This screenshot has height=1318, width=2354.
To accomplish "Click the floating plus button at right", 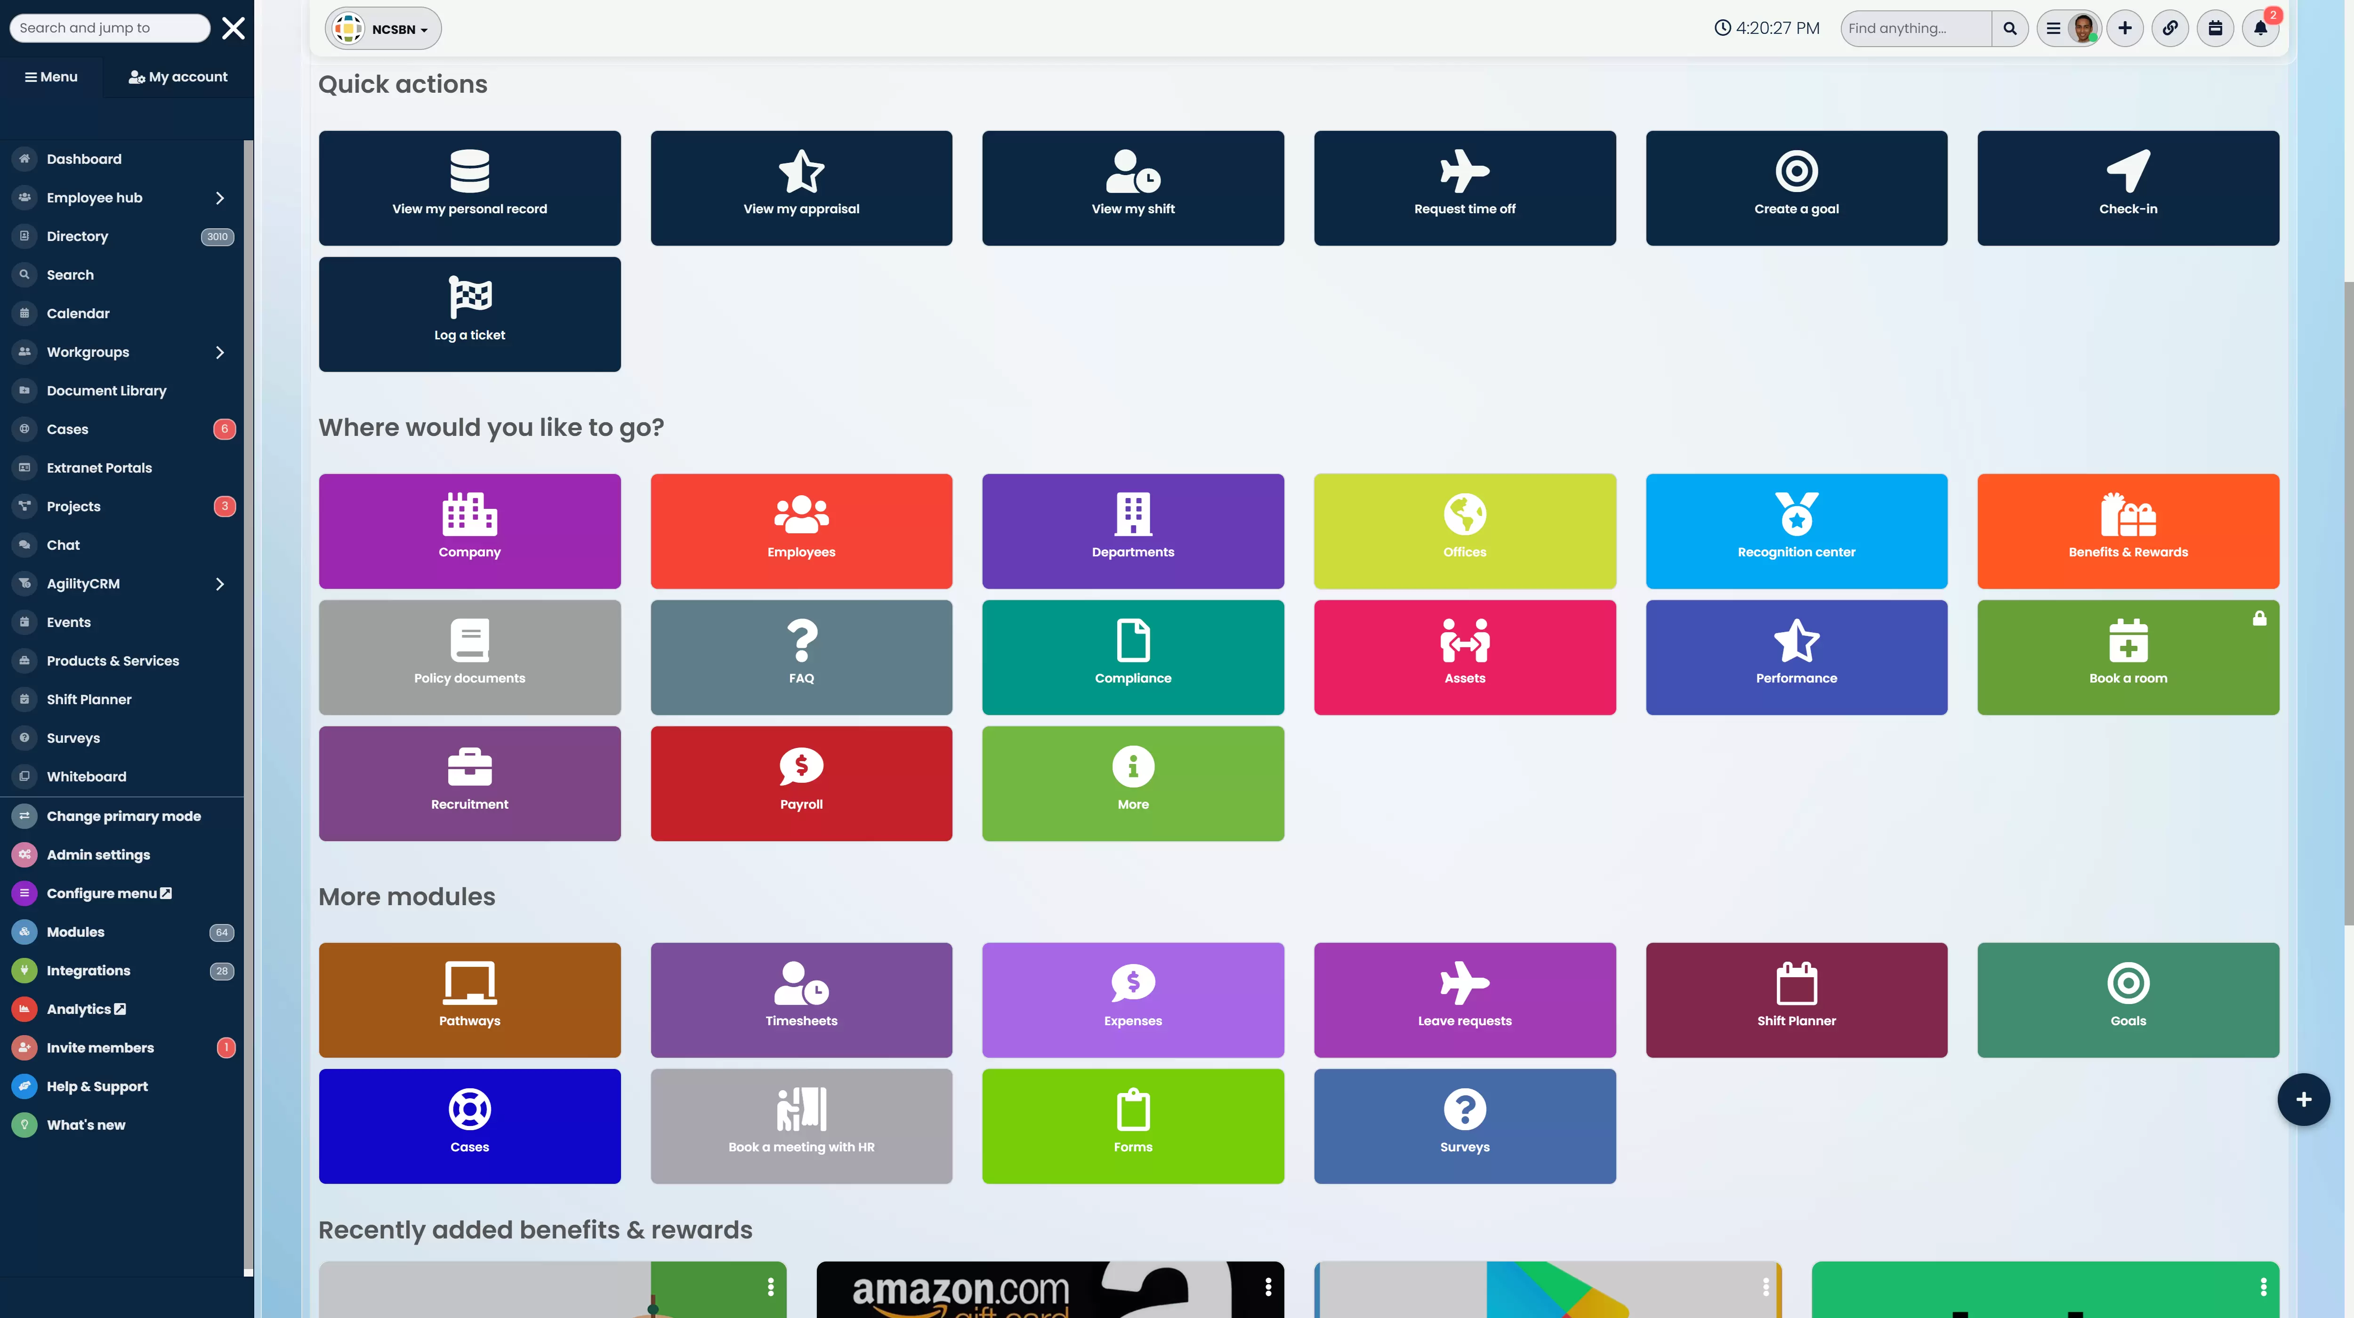I will pyautogui.click(x=2303, y=1099).
